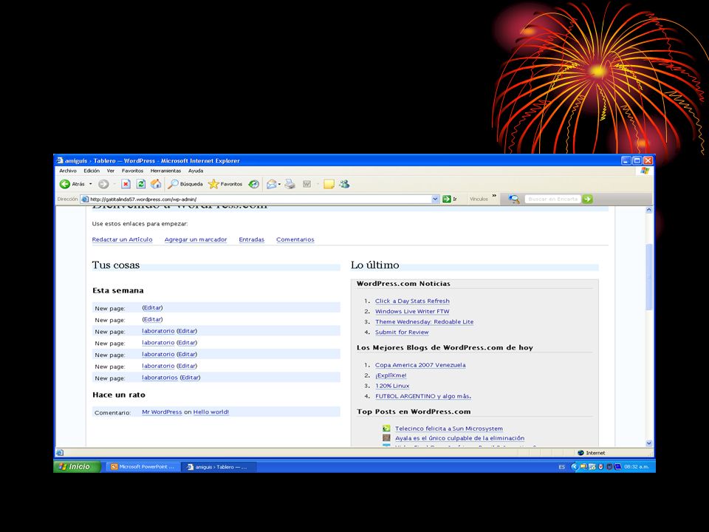Open the Favoritos menu in menu bar

(132, 171)
